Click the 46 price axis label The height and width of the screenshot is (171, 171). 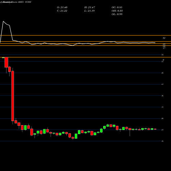click(162, 73)
